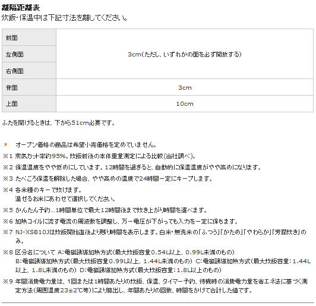Select the 背面 row header cell
Image resolution: width=316 pixels, height=306 pixels.
pos(29,87)
